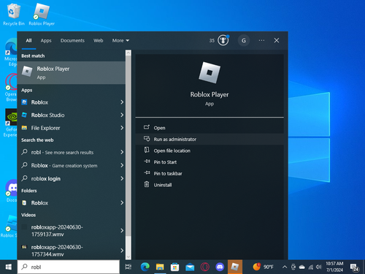Screen dimensions: 365x274
Task: Switch to the Web tab
Action: 99,41
